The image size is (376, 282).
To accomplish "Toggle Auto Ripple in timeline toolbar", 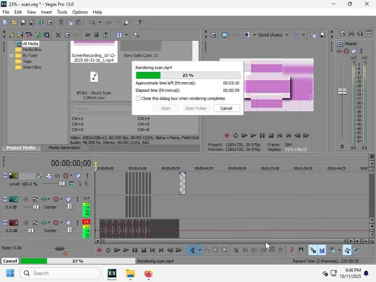I will tap(332, 250).
